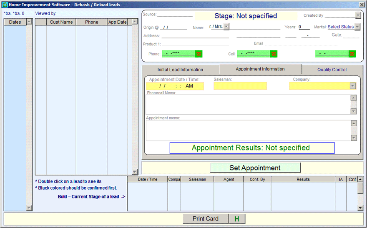Click the Cnf column header
This screenshot has width=367, height=228.
tap(352, 179)
